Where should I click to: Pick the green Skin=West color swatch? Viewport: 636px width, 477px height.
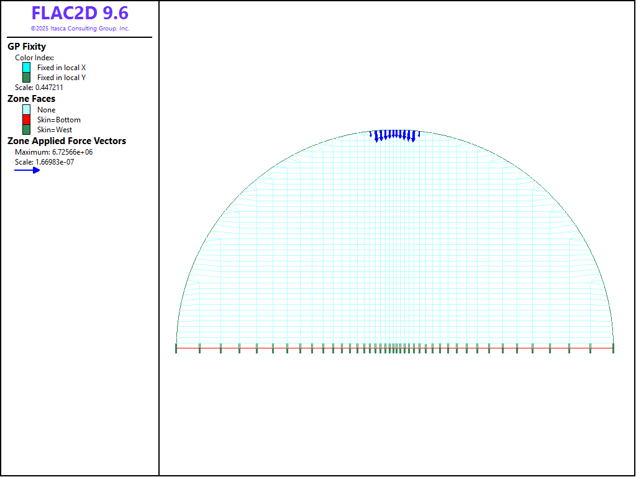point(26,130)
